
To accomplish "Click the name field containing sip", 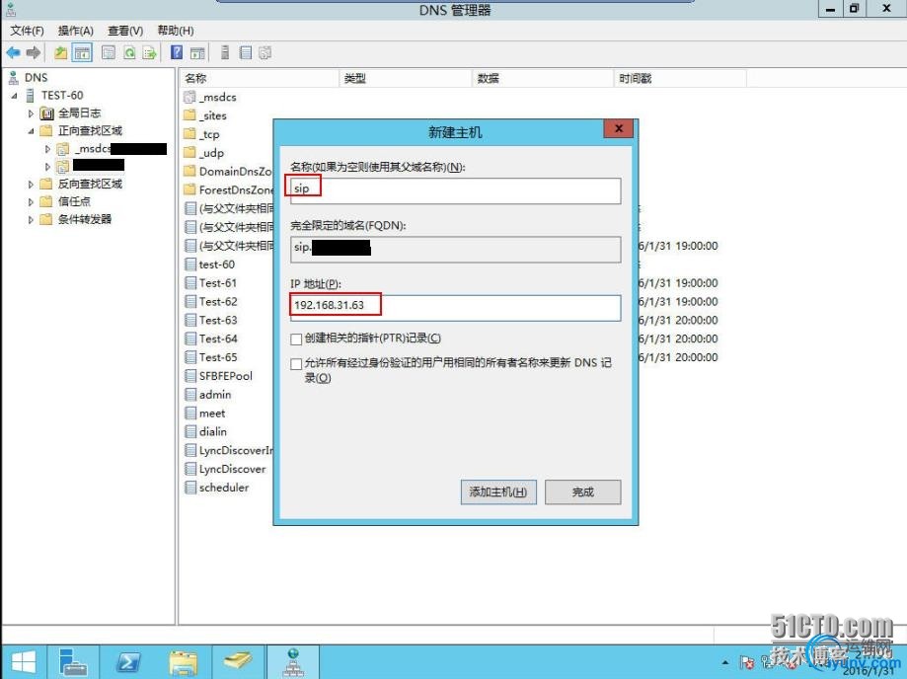I will pos(455,190).
